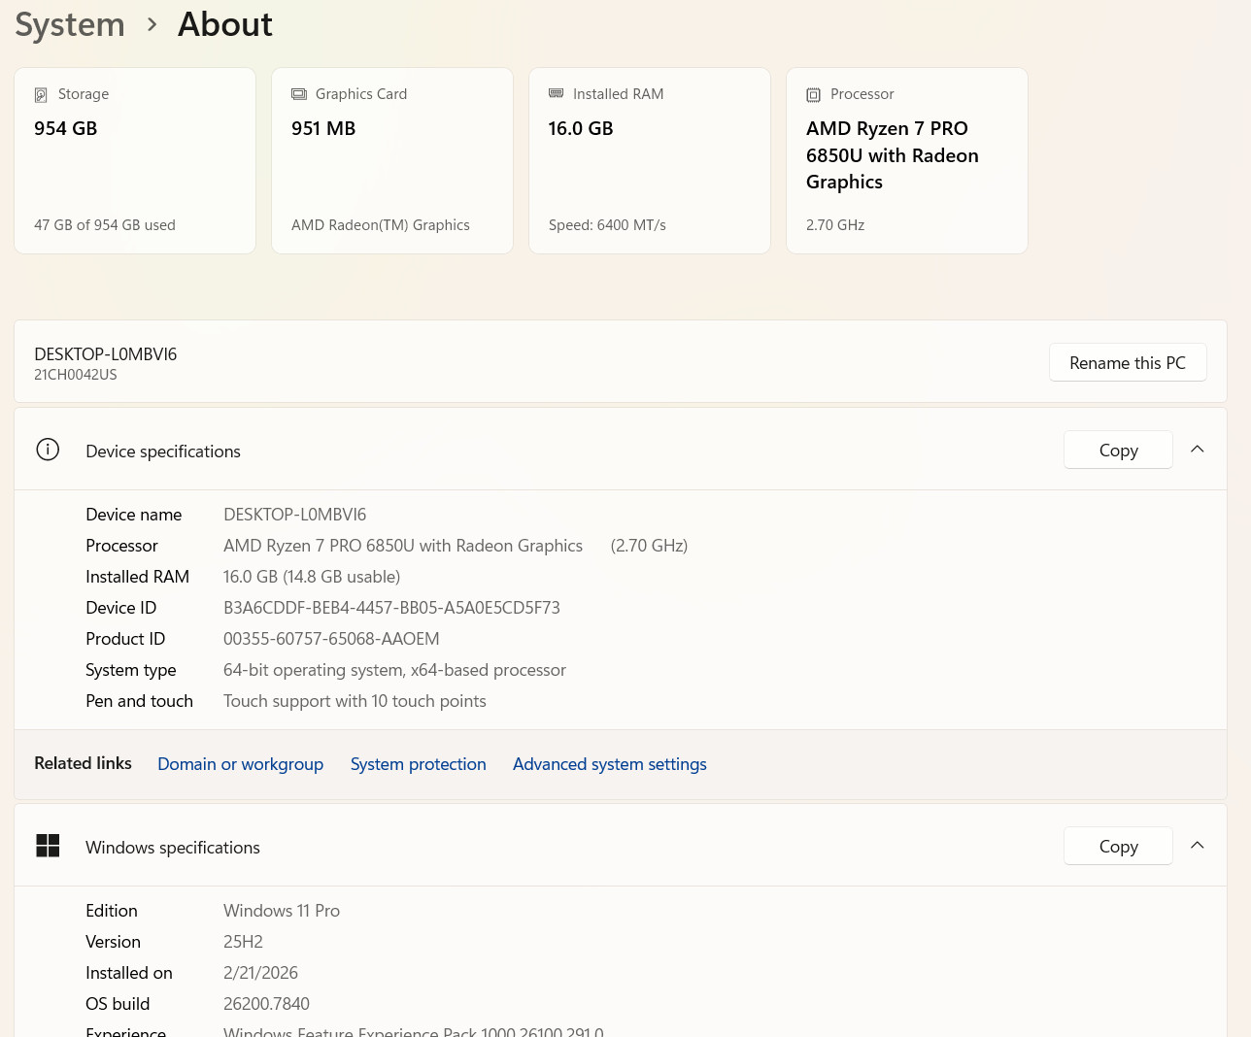Click the '64-bit operating system, x64-based processor' text

[394, 670]
